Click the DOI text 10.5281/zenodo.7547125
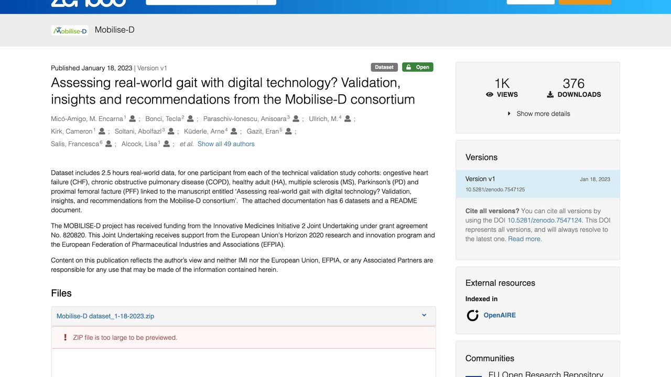This screenshot has width=671, height=377. point(495,190)
